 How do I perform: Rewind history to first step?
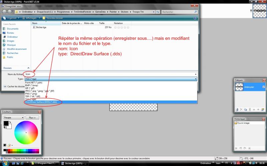[x=236, y=148]
